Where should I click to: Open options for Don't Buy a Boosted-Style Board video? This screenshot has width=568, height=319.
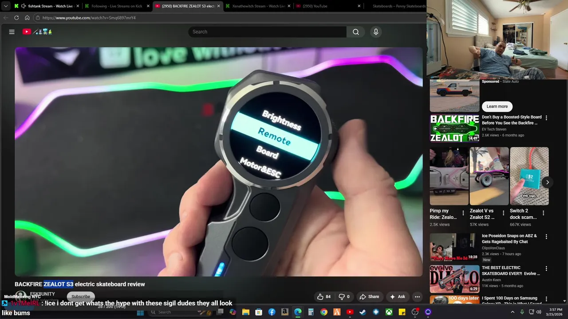(546, 118)
